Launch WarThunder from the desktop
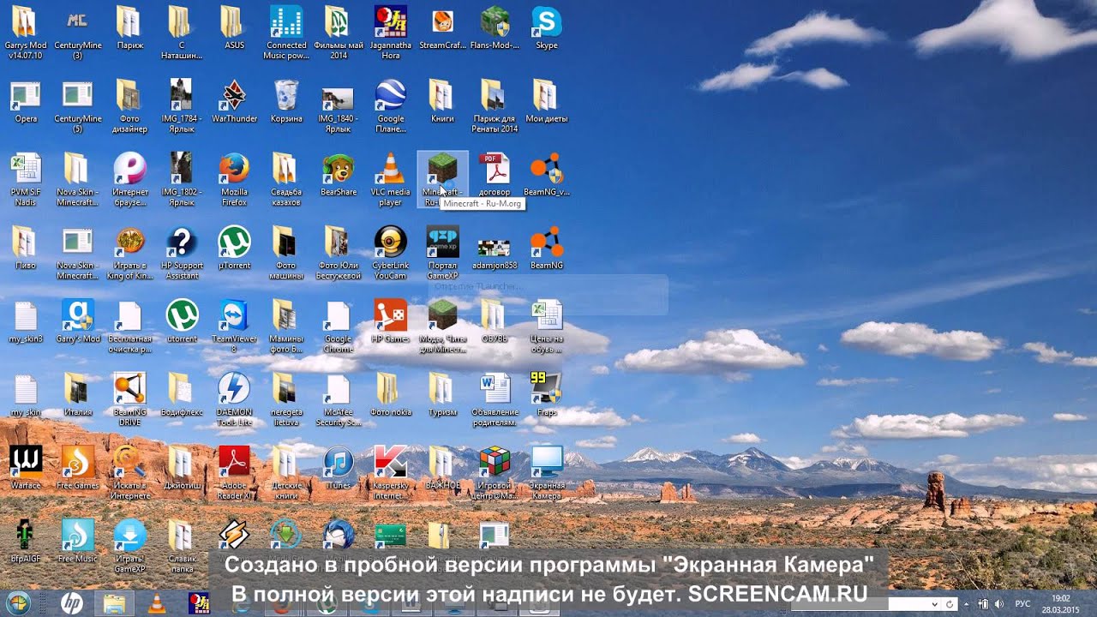Viewport: 1097px width, 617px height. coord(234,101)
